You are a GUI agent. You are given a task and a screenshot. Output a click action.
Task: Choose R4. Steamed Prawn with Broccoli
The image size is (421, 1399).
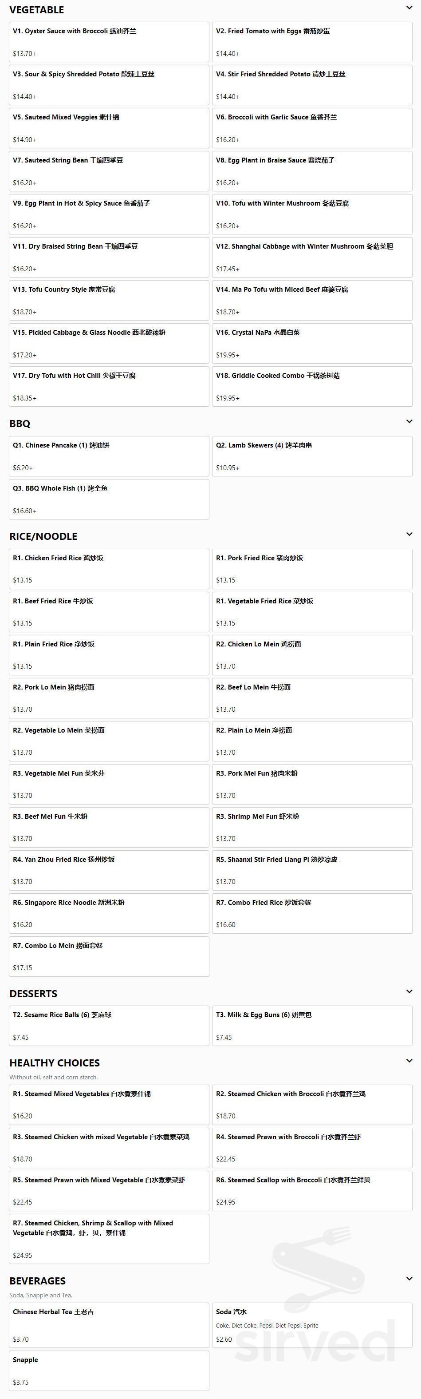(312, 1148)
